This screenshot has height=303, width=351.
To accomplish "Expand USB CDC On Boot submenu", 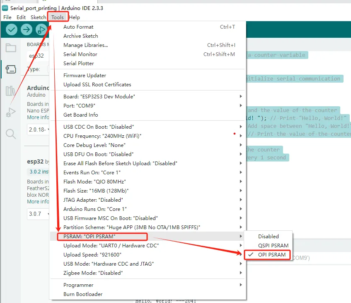I will (148, 127).
